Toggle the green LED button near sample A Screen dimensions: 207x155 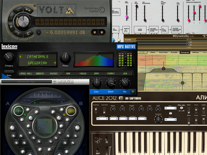point(25,115)
